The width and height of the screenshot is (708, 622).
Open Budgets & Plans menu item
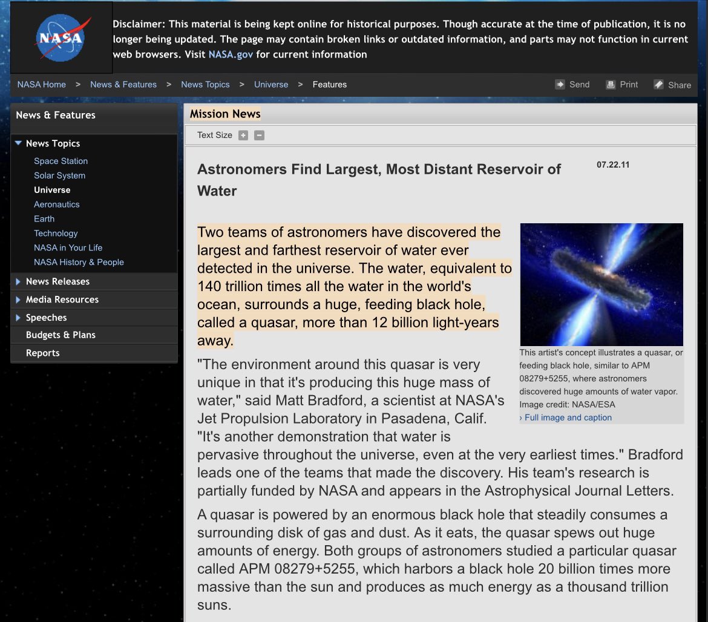coord(61,335)
